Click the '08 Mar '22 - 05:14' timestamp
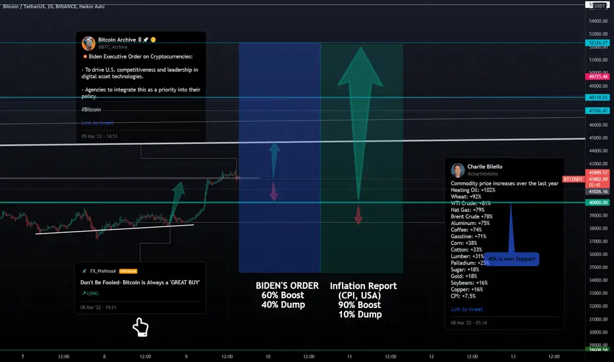This screenshot has height=362, width=614. coord(468,323)
